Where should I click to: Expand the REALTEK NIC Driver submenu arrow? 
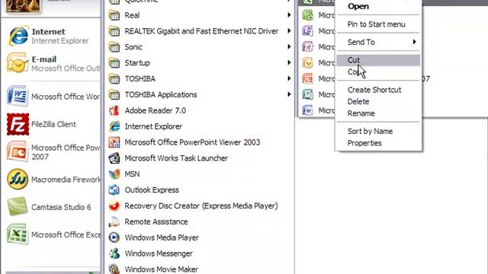coord(289,30)
